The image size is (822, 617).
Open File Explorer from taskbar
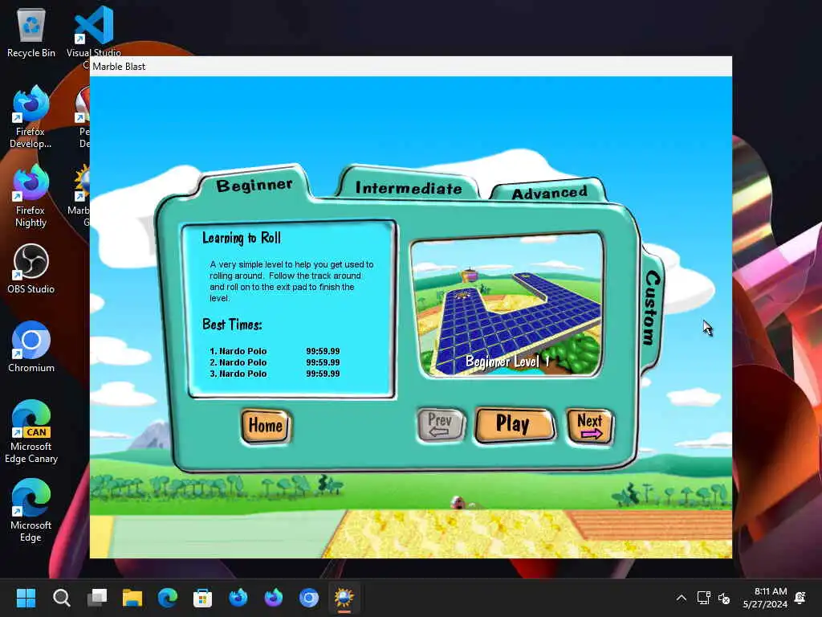[x=132, y=598]
